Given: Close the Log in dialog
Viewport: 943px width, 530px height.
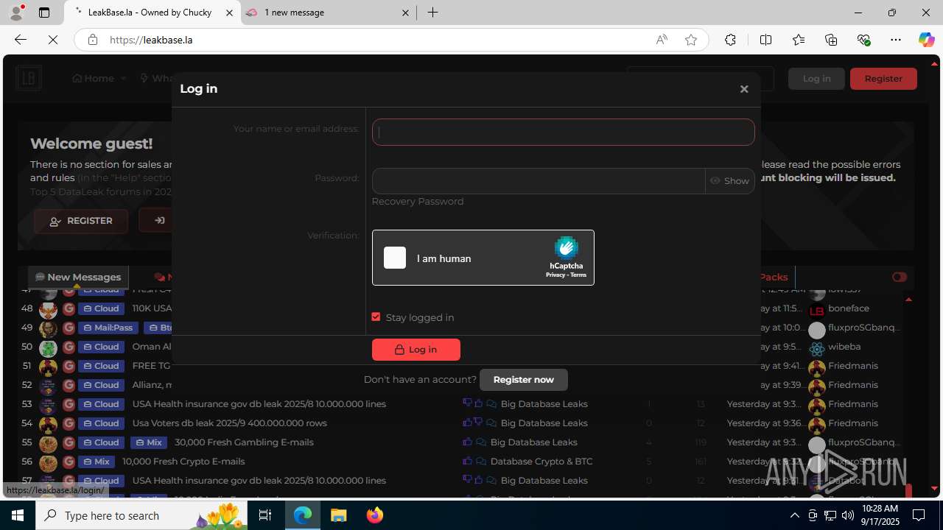Looking at the screenshot, I should [744, 89].
